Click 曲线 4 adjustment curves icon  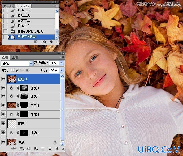tap(11, 88)
